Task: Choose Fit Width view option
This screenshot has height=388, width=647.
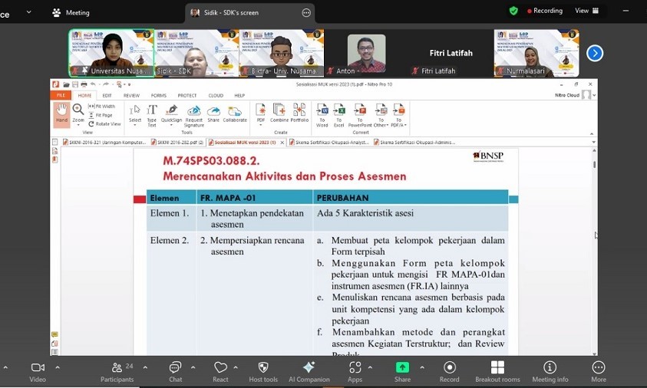Action: point(102,107)
